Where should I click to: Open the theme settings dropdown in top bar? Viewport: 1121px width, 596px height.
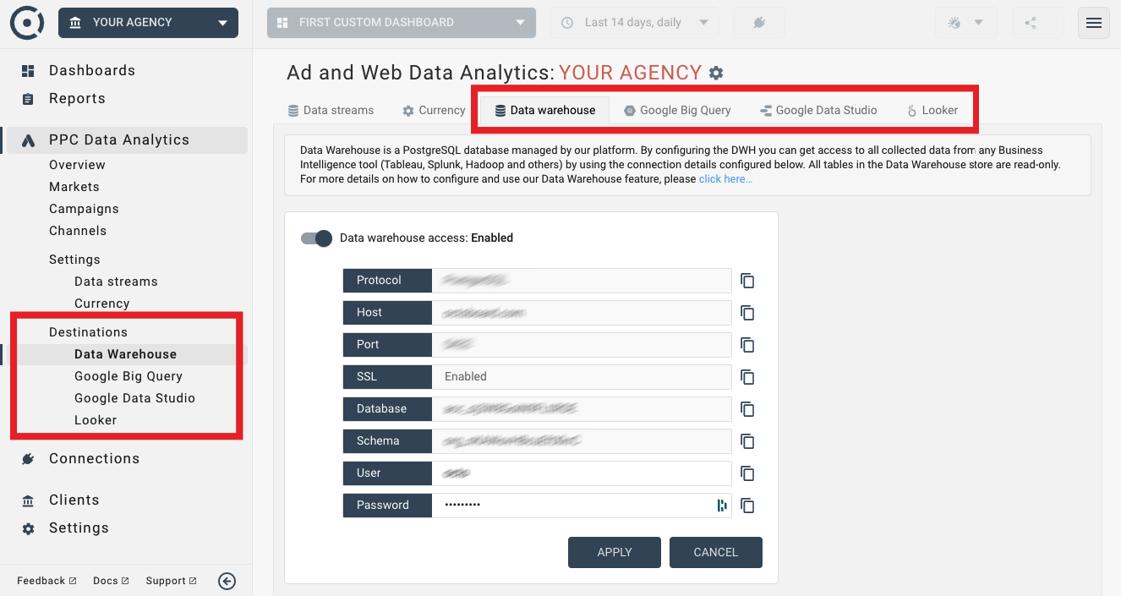click(x=966, y=23)
